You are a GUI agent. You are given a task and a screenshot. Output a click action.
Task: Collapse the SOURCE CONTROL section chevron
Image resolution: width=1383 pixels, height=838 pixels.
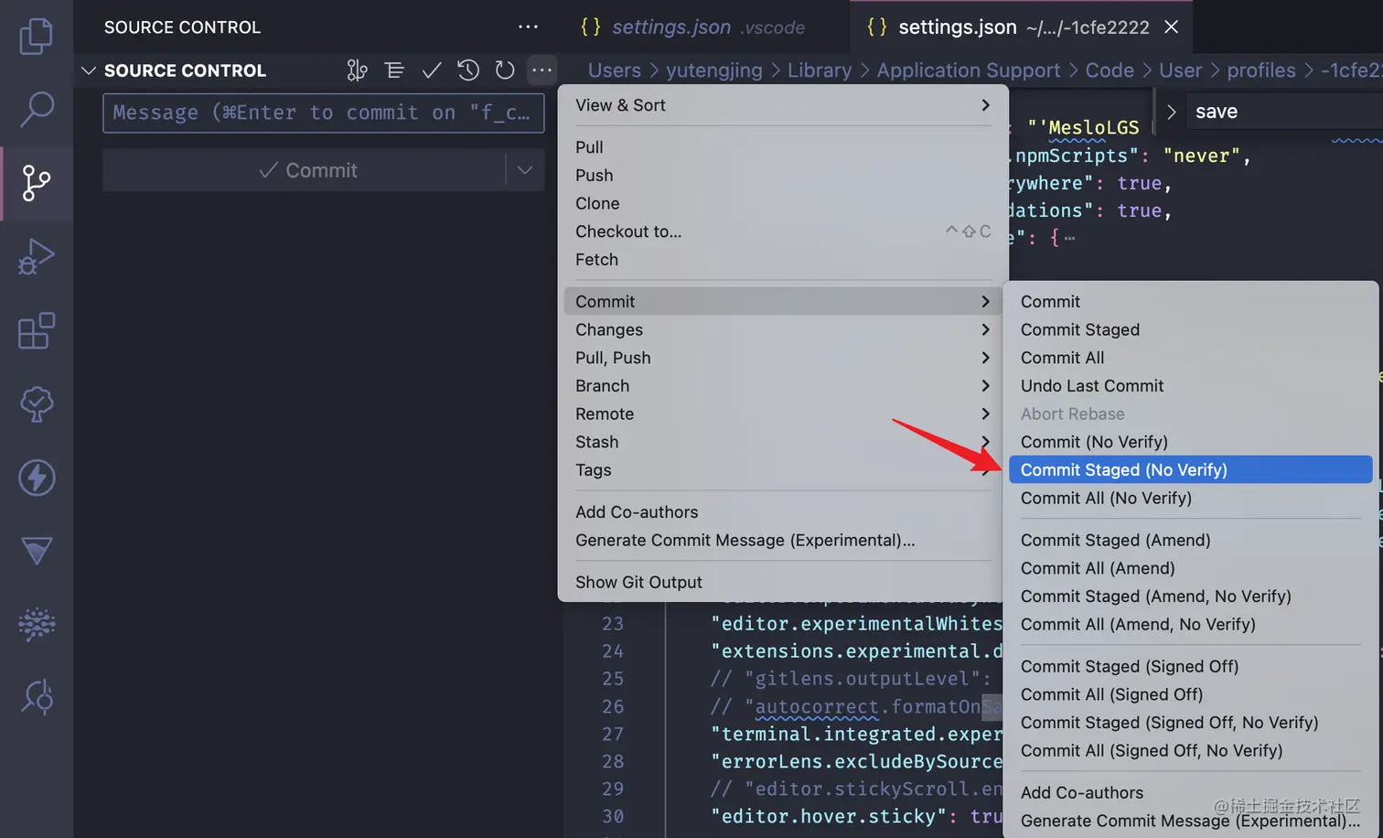coord(89,70)
